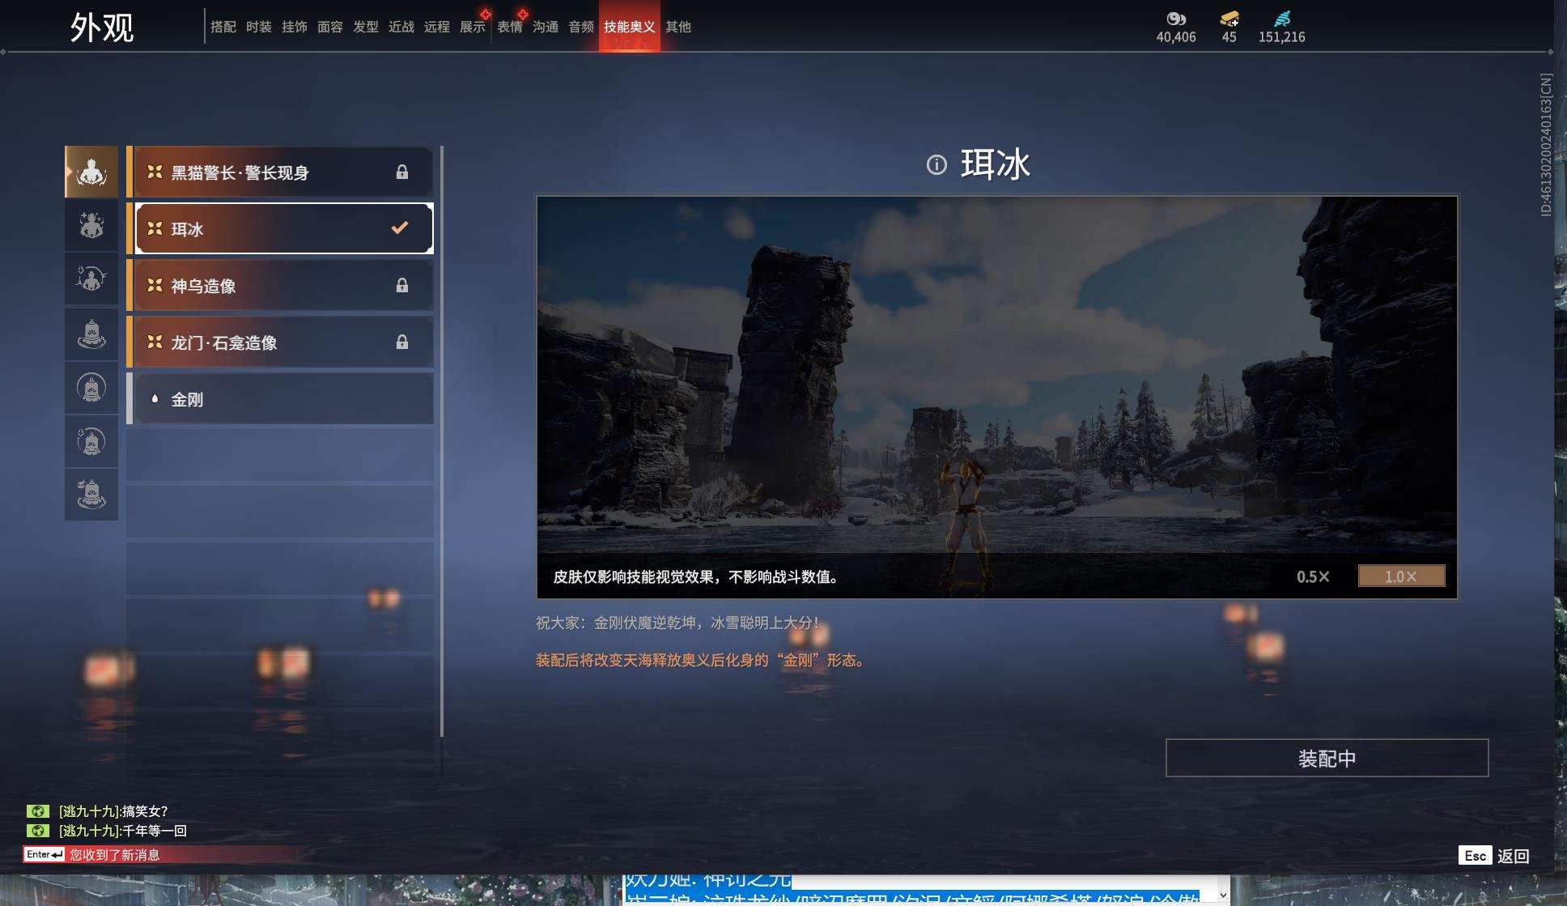Viewport: 1567px width, 906px height.
Task: Click the blue feather currency icon
Action: point(1282,19)
